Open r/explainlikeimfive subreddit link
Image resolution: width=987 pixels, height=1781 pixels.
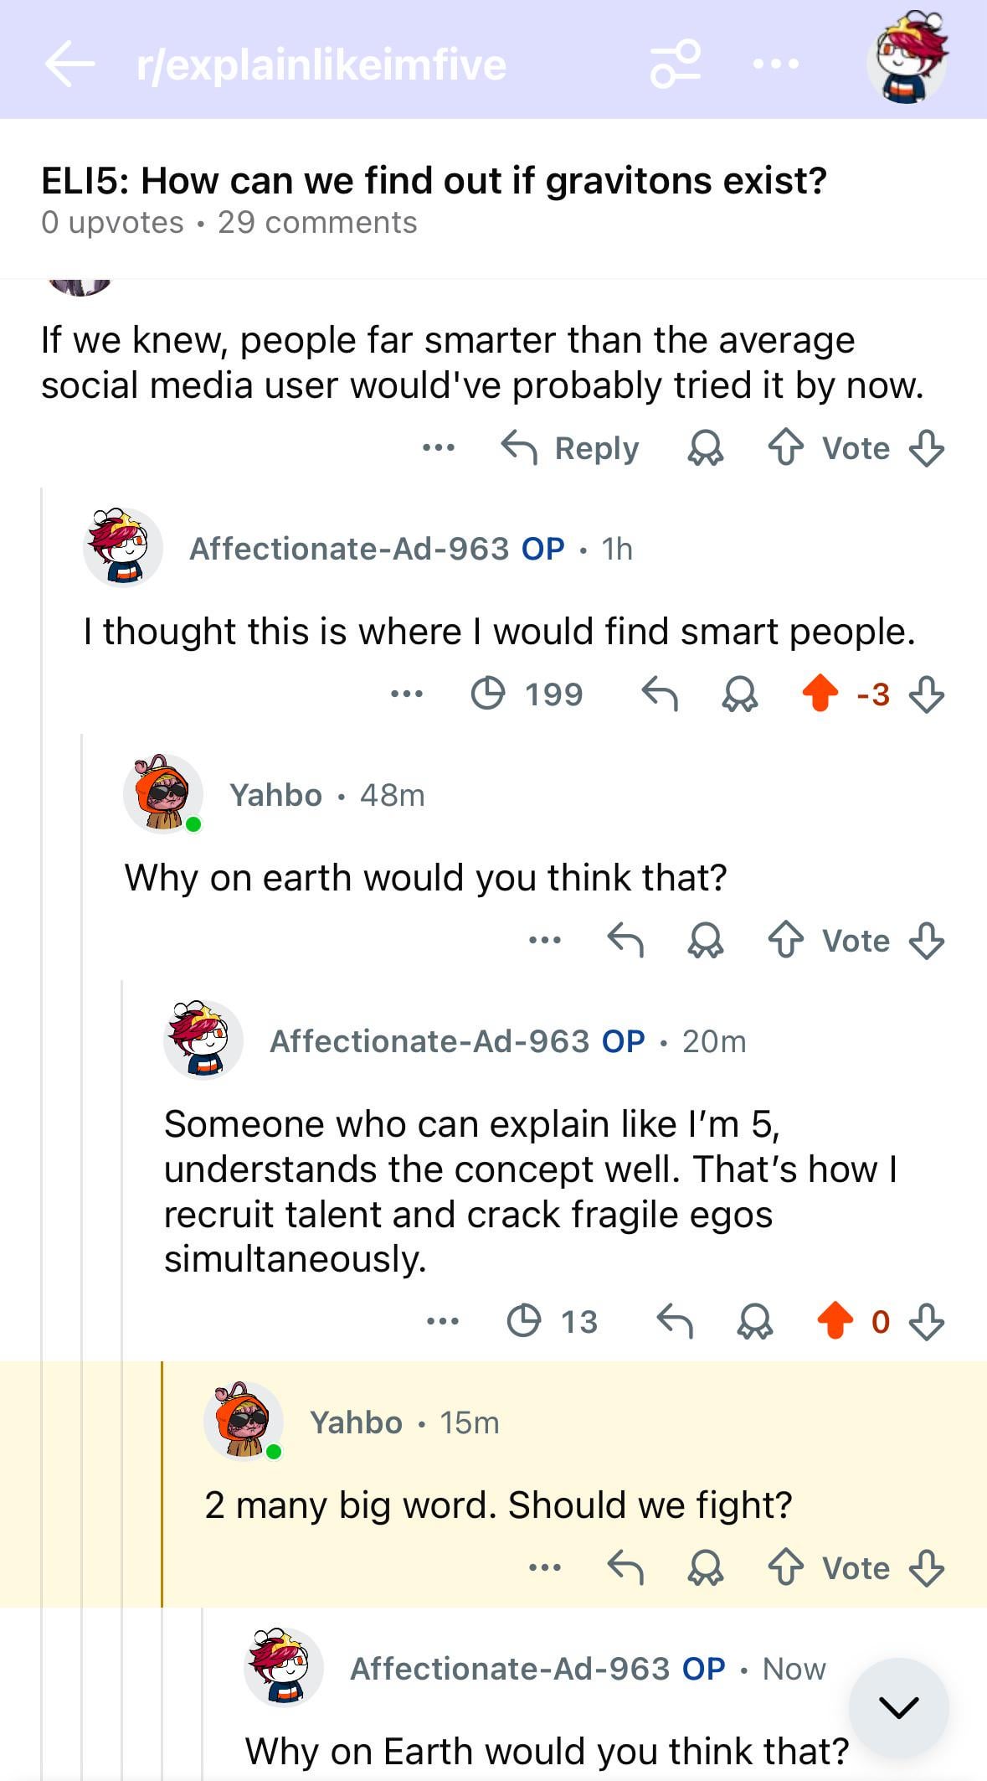[x=321, y=65]
